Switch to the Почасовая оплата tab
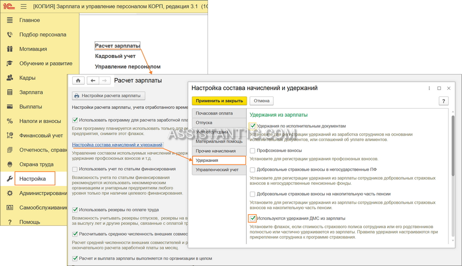 tap(219, 113)
